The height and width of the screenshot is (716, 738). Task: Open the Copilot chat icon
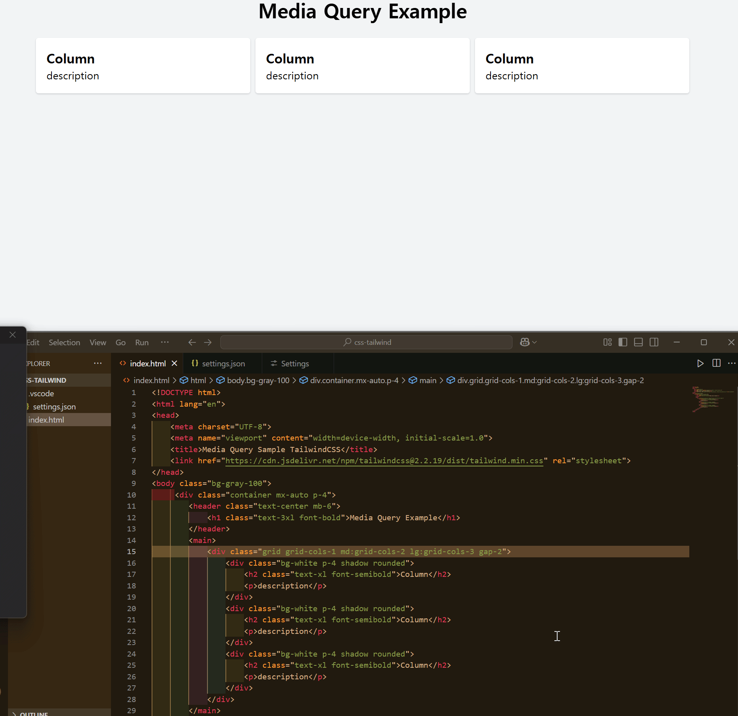525,342
